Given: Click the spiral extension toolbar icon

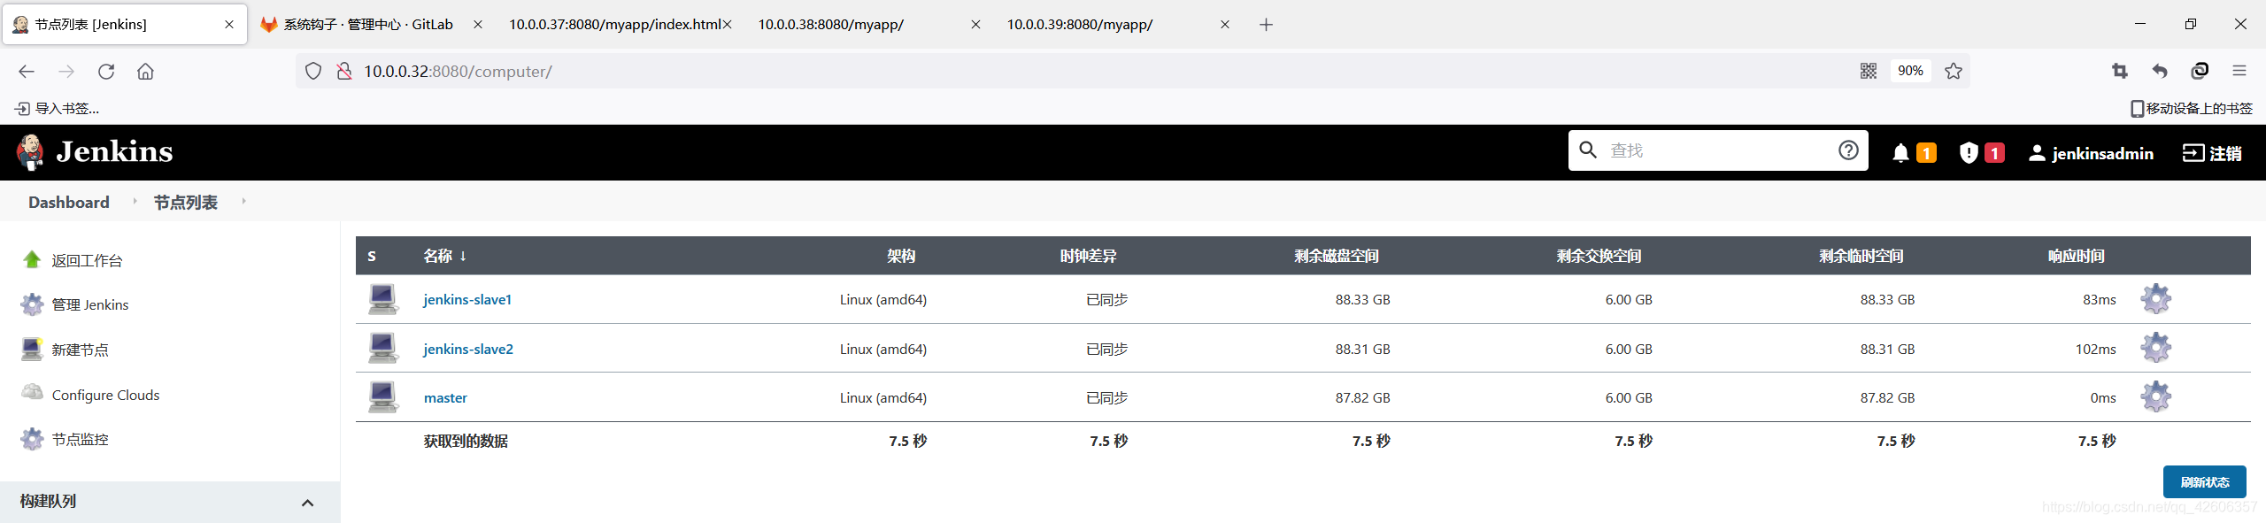Looking at the screenshot, I should (2200, 71).
